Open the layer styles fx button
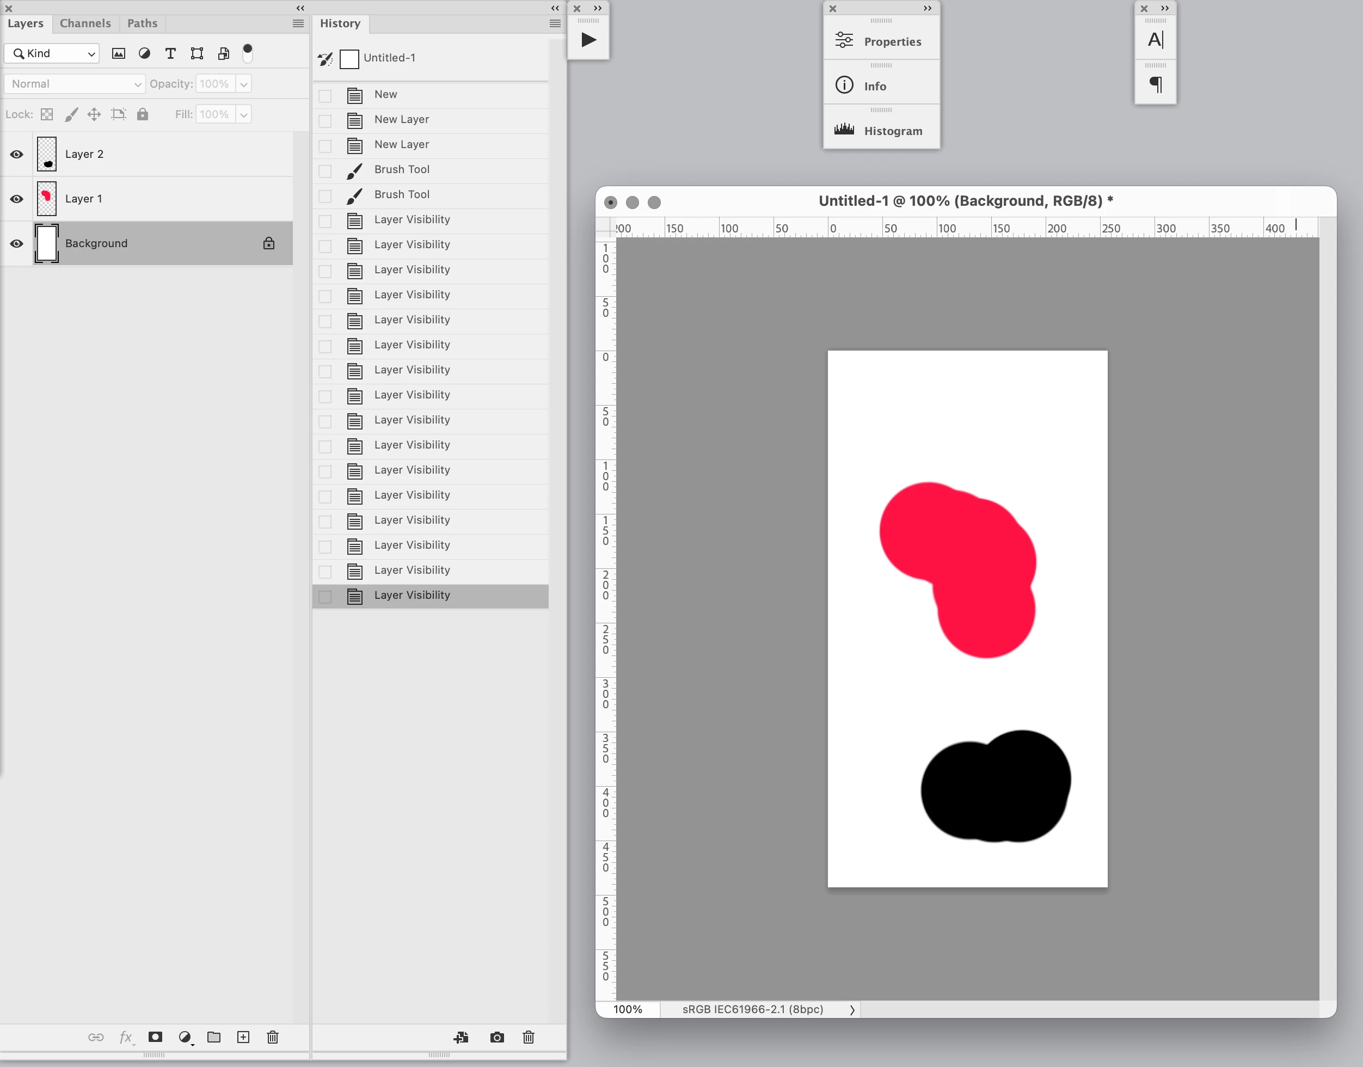 coord(126,1037)
